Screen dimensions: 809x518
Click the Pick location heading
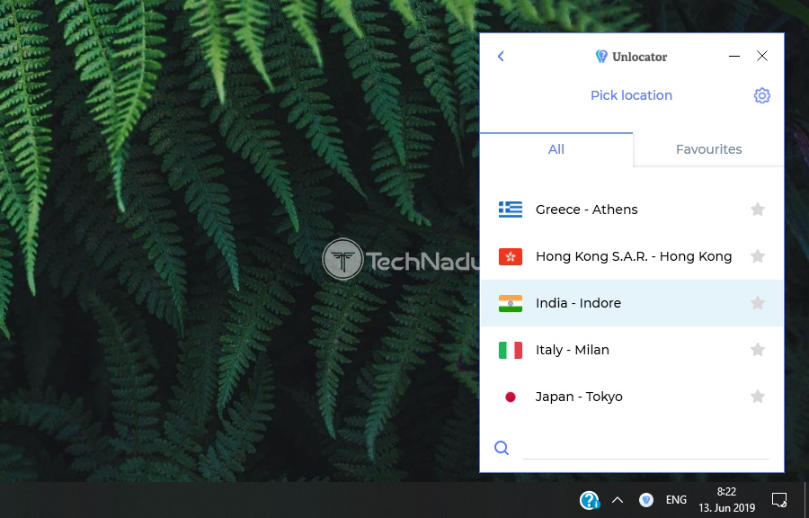(631, 95)
